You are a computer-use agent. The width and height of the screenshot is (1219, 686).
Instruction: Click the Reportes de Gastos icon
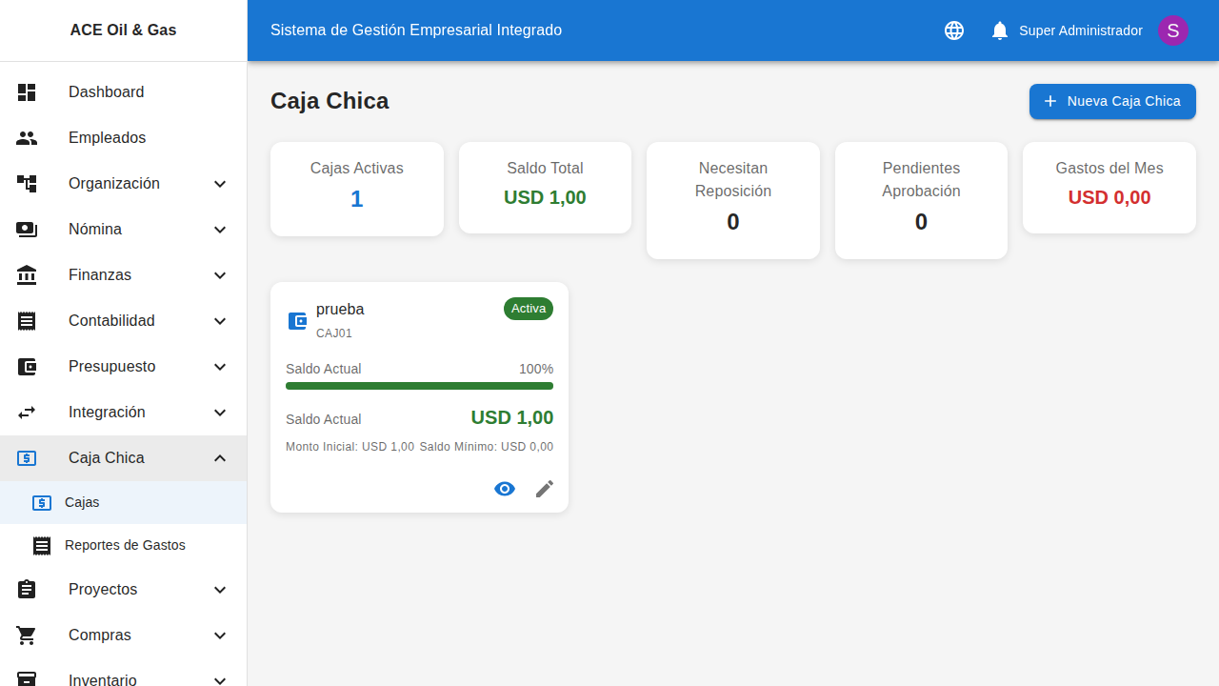(41, 545)
